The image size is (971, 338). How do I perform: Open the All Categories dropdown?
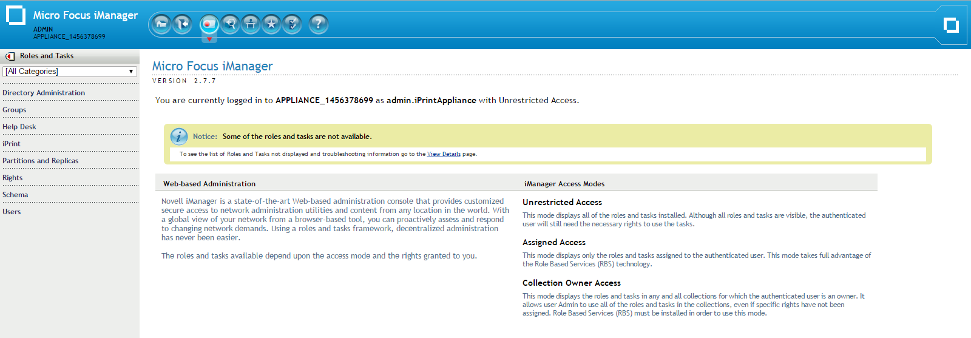(70, 72)
